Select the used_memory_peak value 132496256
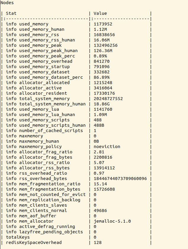Screen dimensions: 188x249 (x=106, y=45)
